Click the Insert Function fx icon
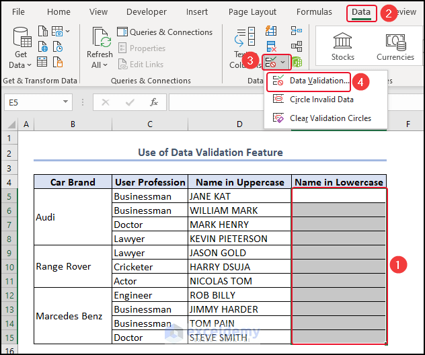Viewport: 425px width, 355px height. click(154, 102)
